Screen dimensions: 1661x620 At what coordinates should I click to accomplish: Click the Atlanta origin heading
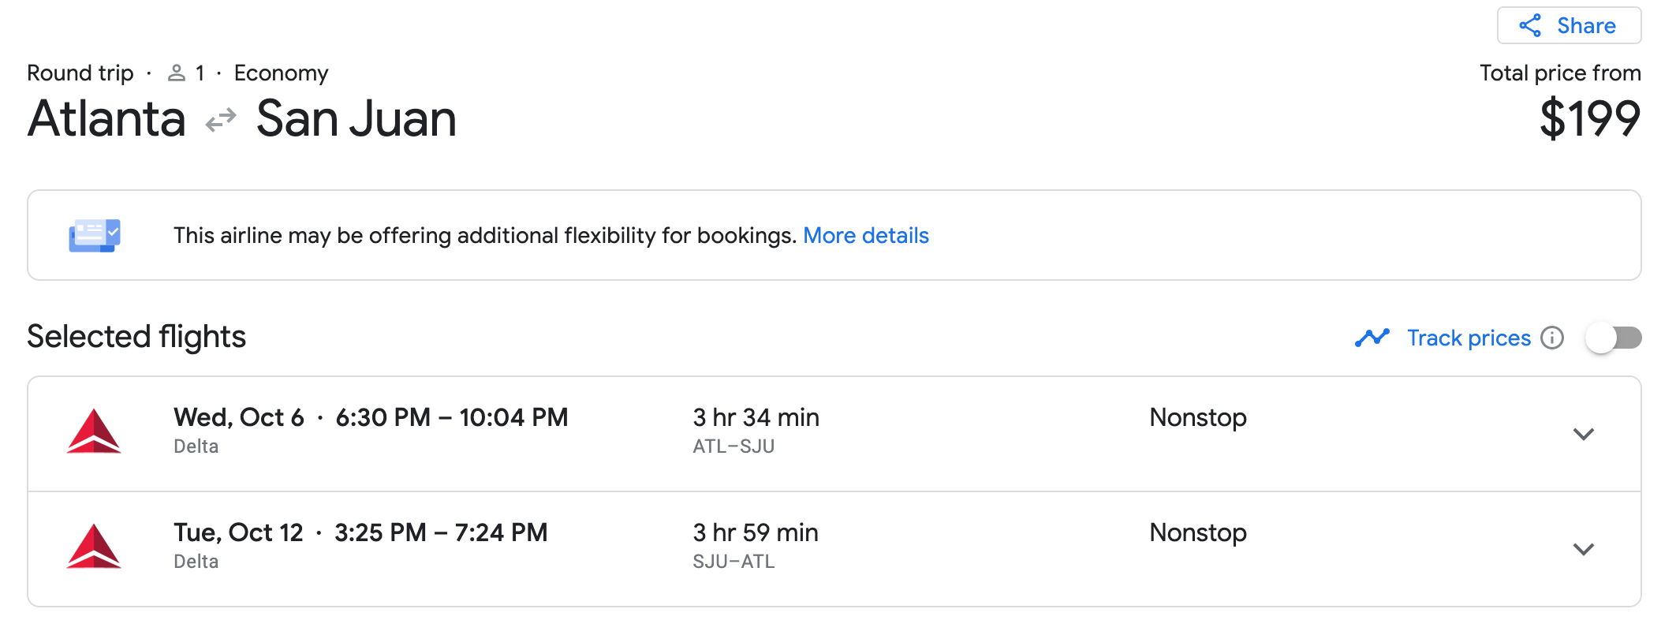[106, 119]
